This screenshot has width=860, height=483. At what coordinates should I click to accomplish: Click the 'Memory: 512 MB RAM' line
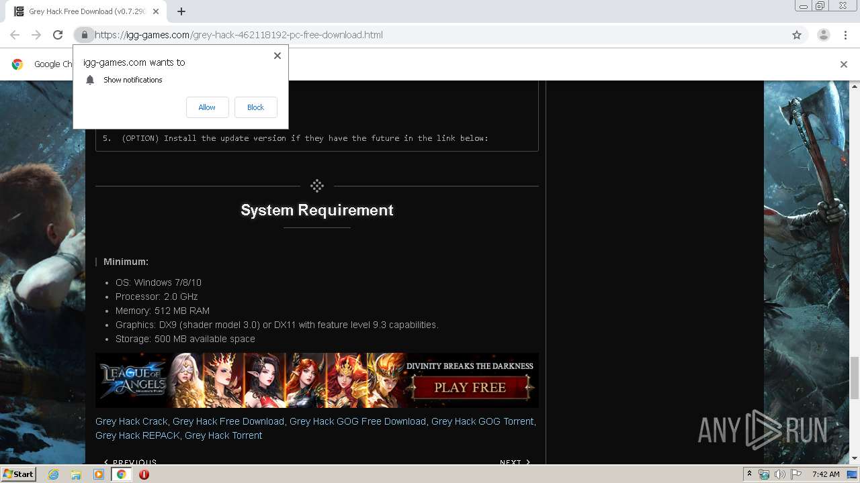coord(163,311)
